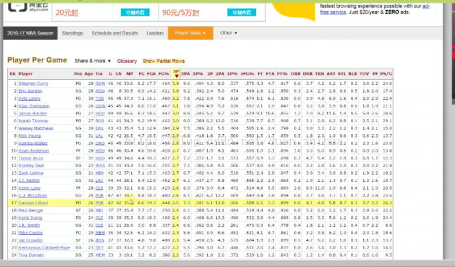Open Trevor Ariza player link
The image size is (455, 267).
(31, 158)
